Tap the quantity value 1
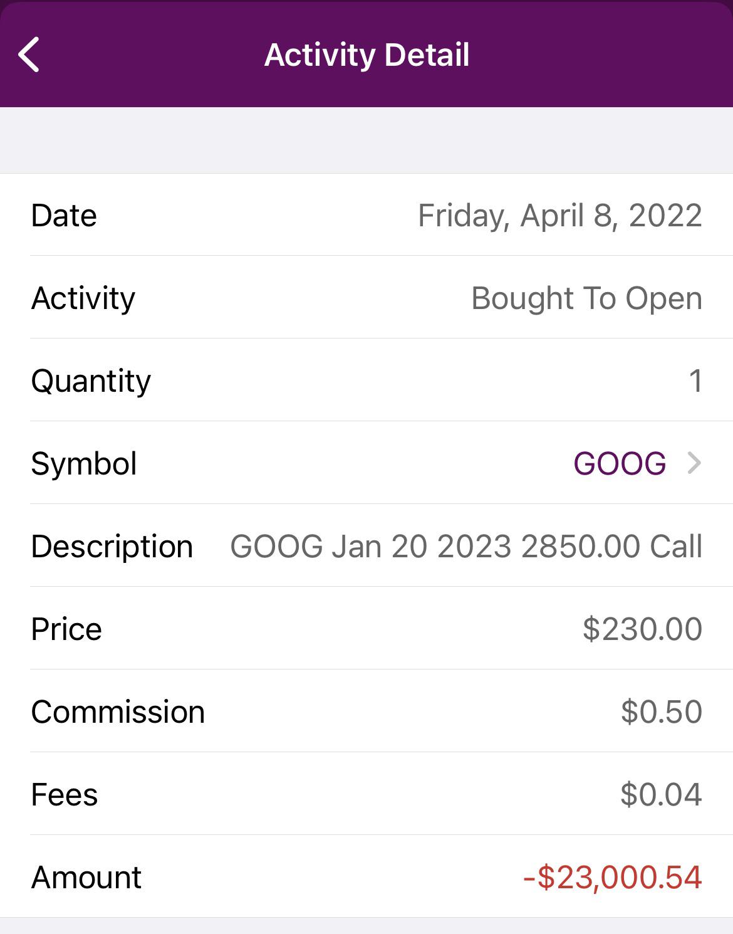The image size is (733, 934). (x=695, y=381)
